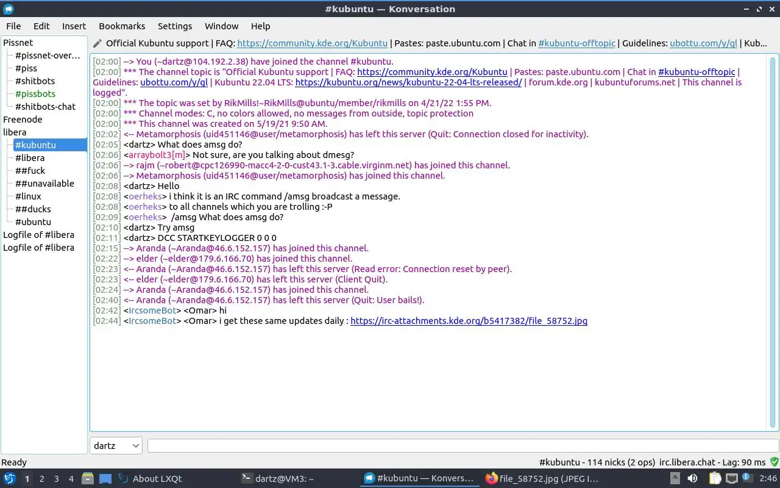Viewport: 780px width, 488px height.
Task: Click the wired network tray icon
Action: (732, 478)
